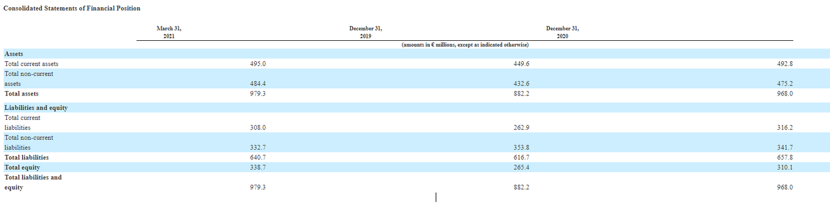Viewport: 830px width, 203px height.
Task: Click the Total assets row label
Action: (x=22, y=94)
